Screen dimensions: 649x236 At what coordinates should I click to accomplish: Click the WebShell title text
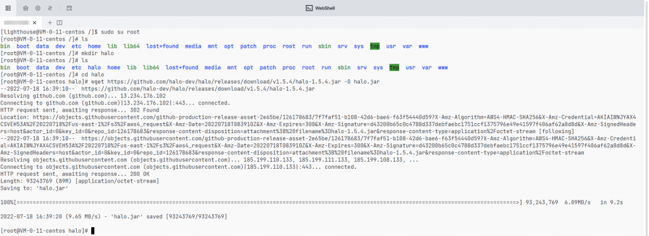click(325, 8)
